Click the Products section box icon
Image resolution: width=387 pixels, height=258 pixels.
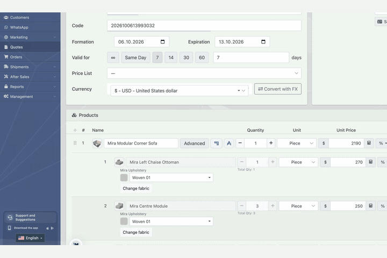74,115
